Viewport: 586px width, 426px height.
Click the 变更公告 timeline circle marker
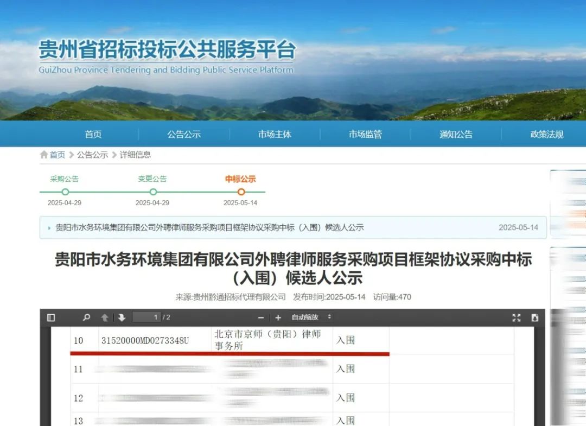[x=153, y=192]
